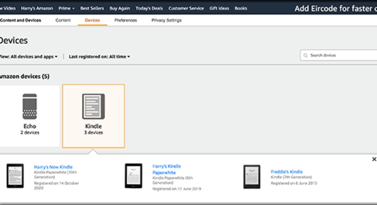Image resolution: width=377 pixels, height=205 pixels.
Task: Go to Privacy Settings tab
Action: pyautogui.click(x=166, y=20)
